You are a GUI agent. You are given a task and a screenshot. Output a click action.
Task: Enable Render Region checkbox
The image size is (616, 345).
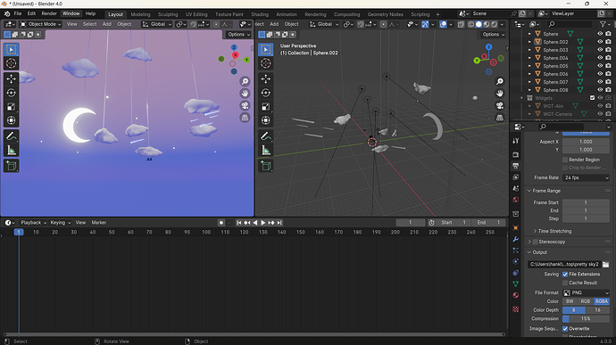point(565,160)
